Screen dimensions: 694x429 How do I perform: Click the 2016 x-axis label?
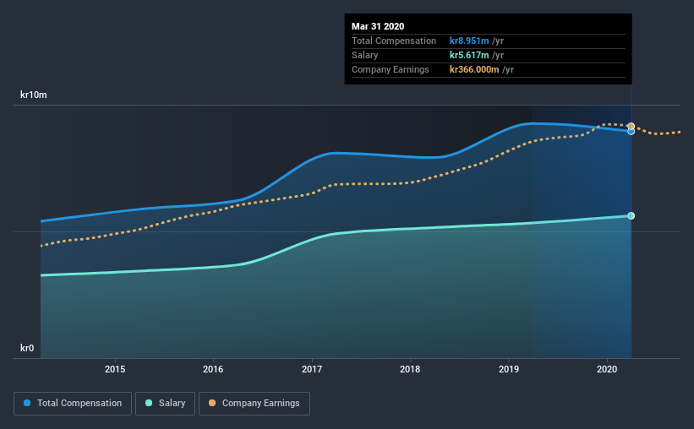click(x=213, y=369)
